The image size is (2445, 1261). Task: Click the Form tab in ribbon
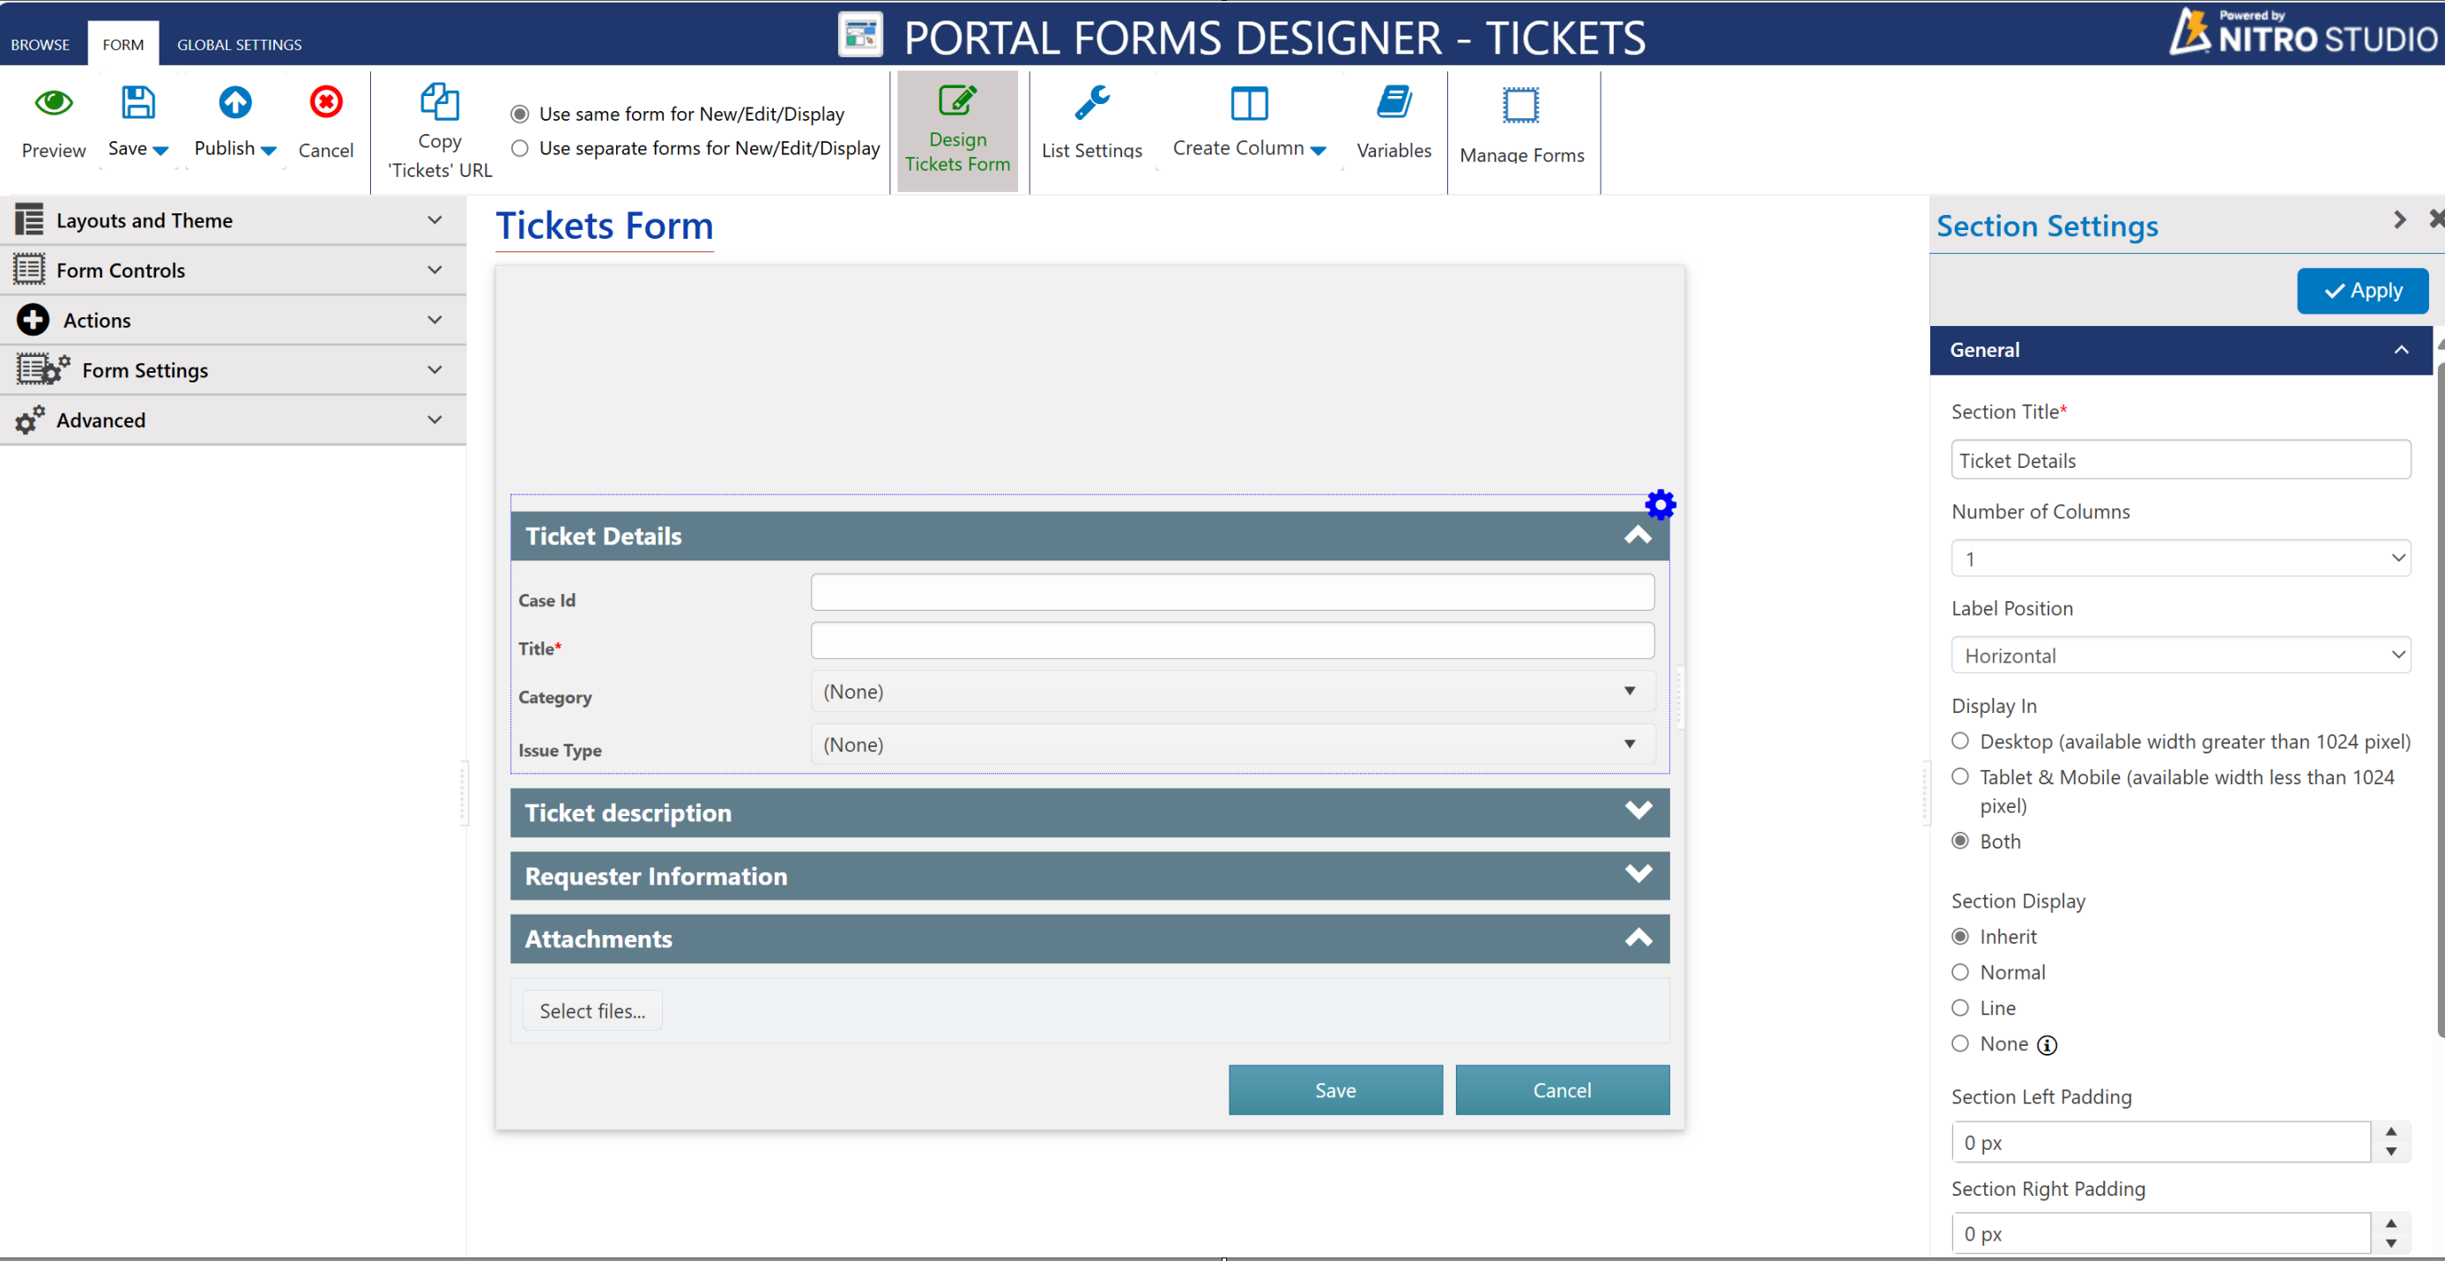pos(123,43)
